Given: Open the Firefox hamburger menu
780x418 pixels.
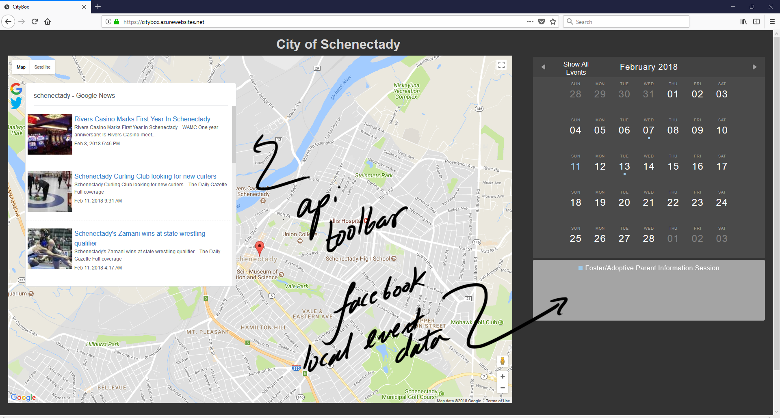Looking at the screenshot, I should 772,22.
